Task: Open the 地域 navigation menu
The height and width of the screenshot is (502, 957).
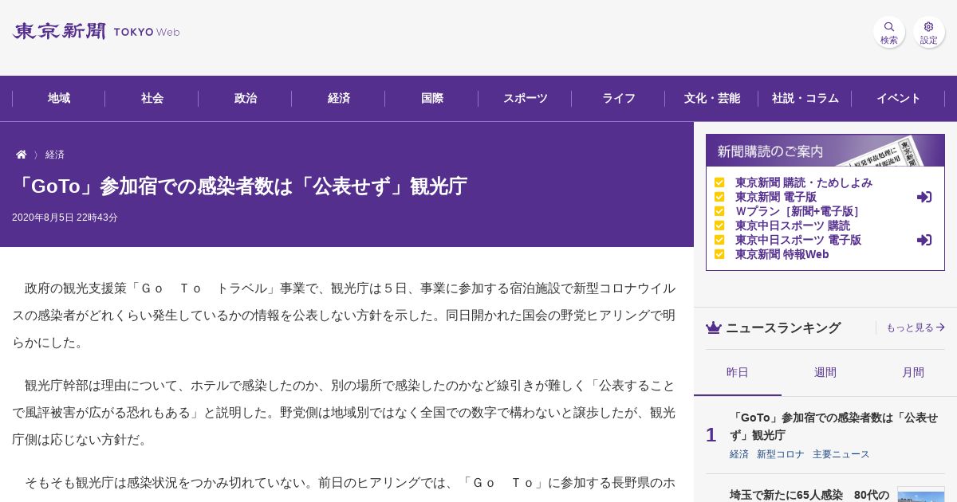Action: 59,98
